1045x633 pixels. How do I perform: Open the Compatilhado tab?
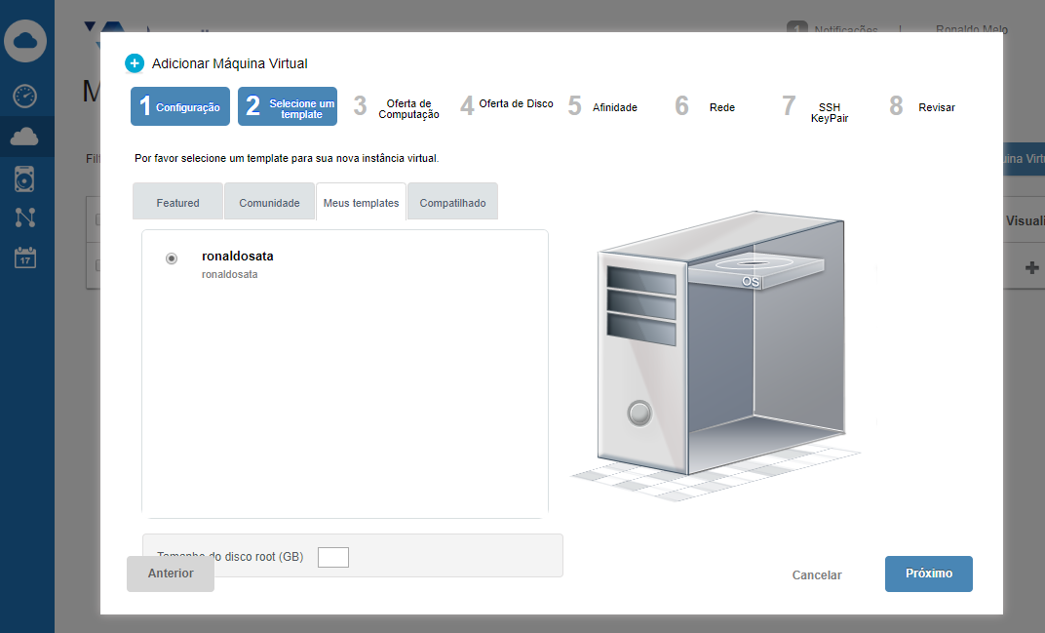[x=452, y=203]
